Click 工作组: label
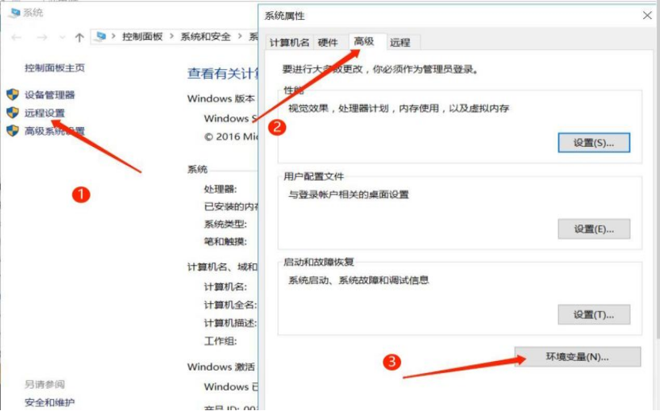 pyautogui.click(x=221, y=340)
